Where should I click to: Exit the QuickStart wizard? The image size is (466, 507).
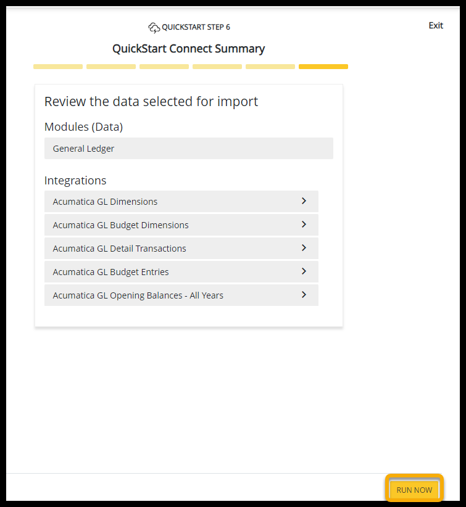tap(436, 26)
